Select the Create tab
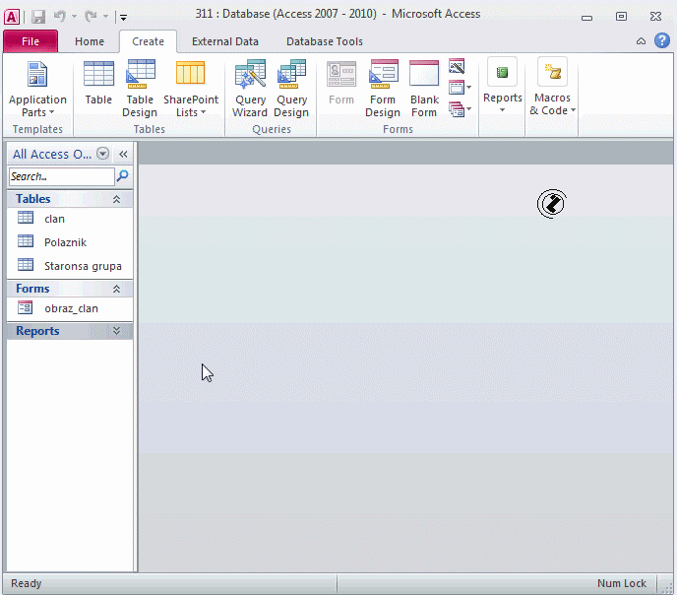The width and height of the screenshot is (677, 595). 148,41
